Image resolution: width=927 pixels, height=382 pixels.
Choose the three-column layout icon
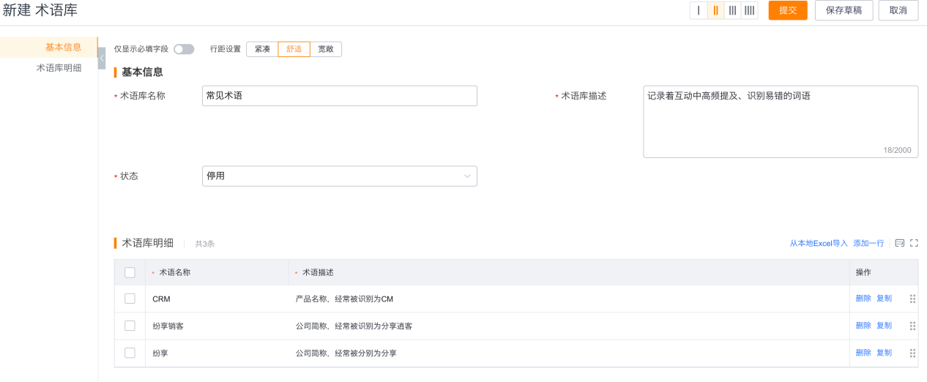(x=732, y=10)
